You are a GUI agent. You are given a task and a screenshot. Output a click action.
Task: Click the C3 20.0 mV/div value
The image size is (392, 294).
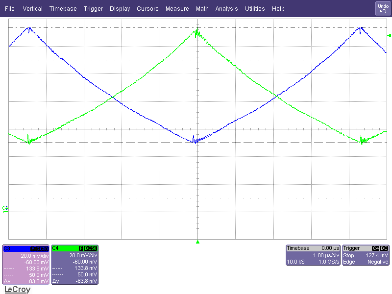[34, 256]
